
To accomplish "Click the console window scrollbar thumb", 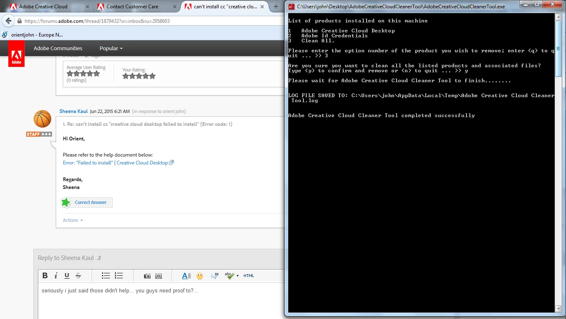I will pos(559,49).
